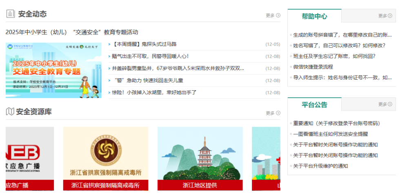Click the 安全资源库 section heading

pos(34,112)
